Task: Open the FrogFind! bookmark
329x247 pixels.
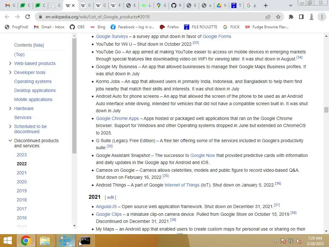Action: 16,27
